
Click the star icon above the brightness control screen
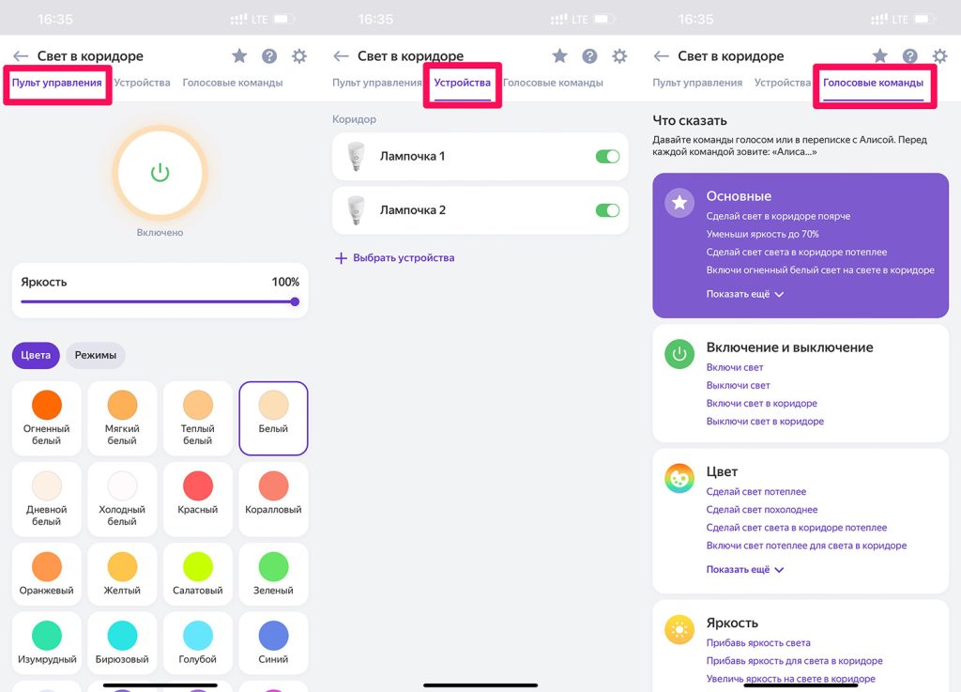coord(239,56)
